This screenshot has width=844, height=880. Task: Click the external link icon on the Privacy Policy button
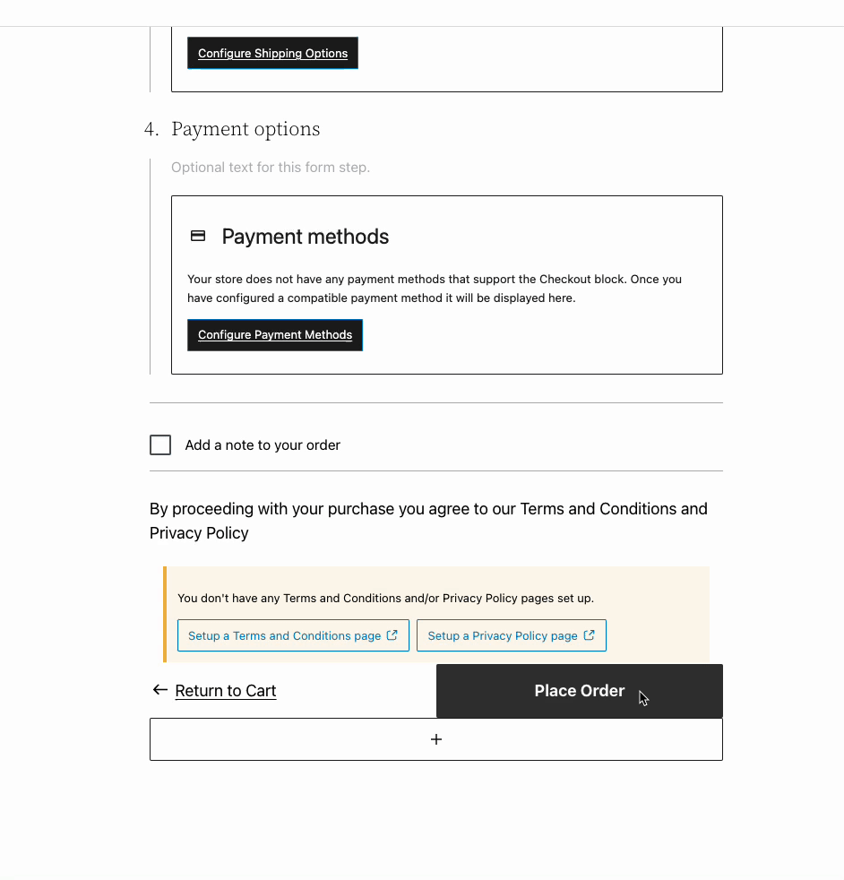[589, 635]
